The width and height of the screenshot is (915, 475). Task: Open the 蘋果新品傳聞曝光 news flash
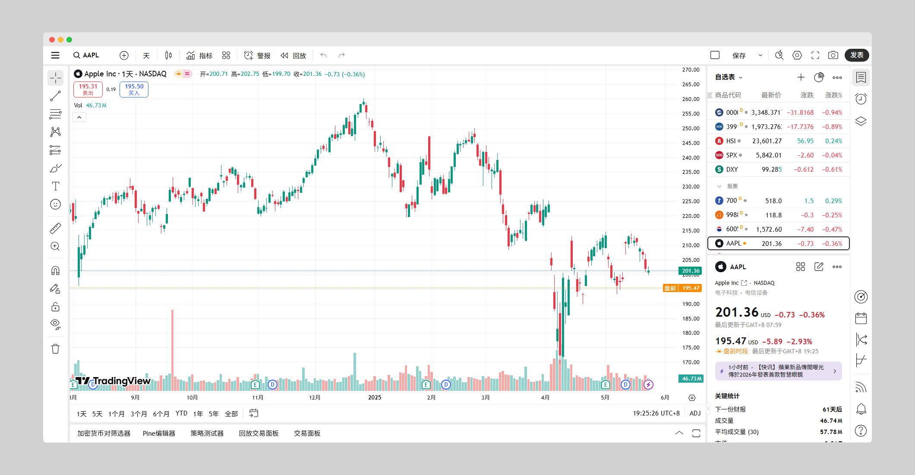[x=779, y=371]
